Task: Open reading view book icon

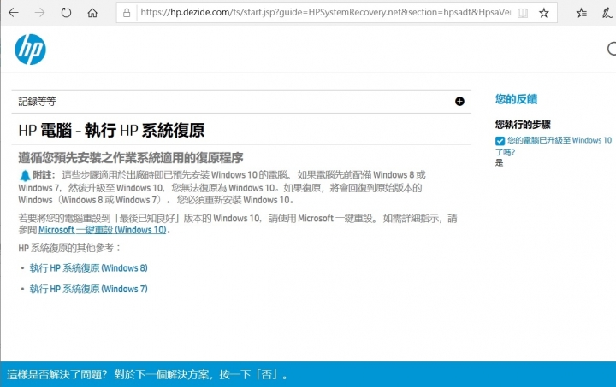Action: pos(523,13)
